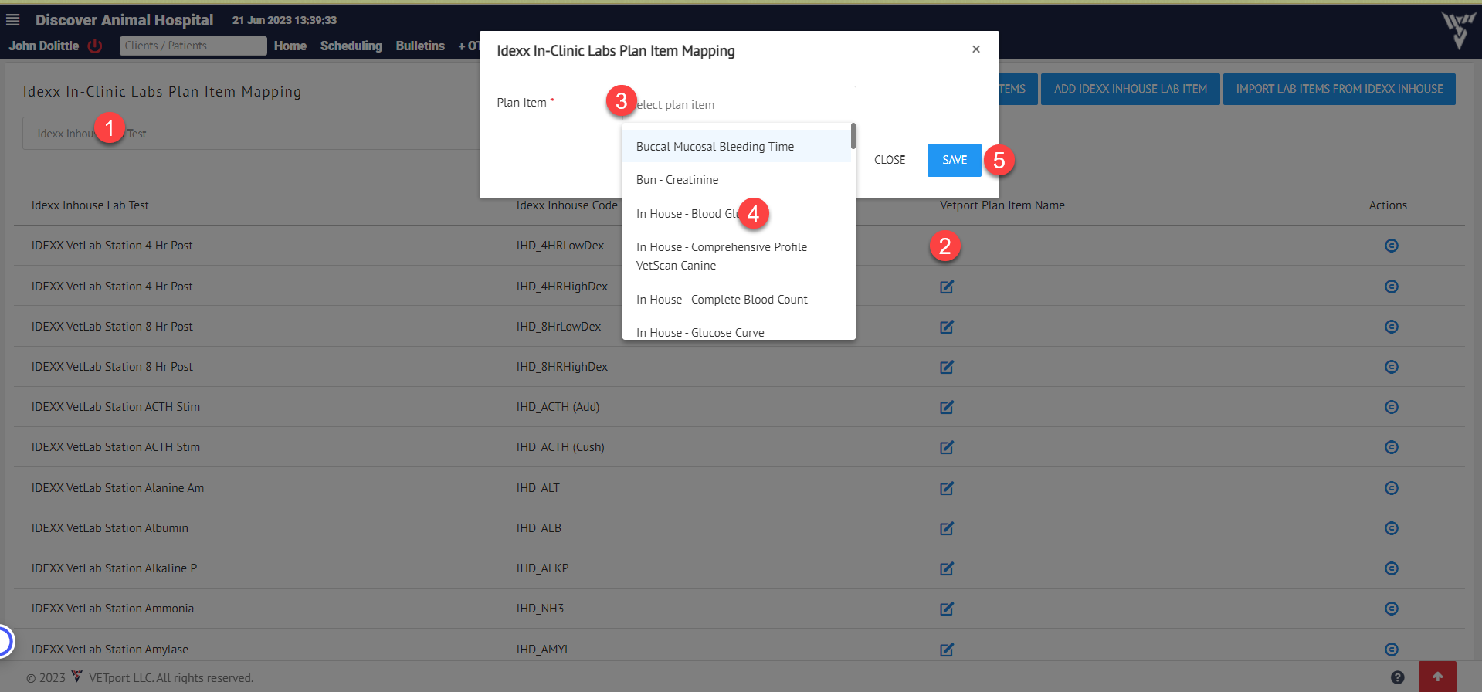Viewport: 1482px width, 692px height.
Task: Click IMPORT LAB ITEMS FROM IDEXX INHOUSE
Action: point(1339,89)
